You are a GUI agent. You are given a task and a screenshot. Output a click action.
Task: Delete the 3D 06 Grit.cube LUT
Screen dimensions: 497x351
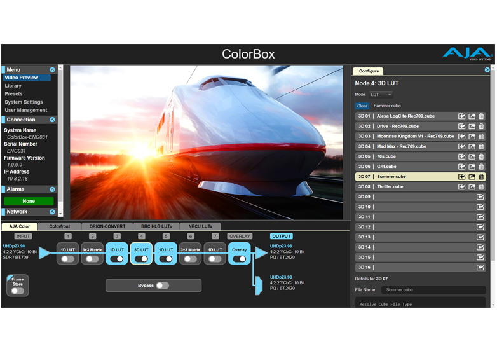(481, 167)
